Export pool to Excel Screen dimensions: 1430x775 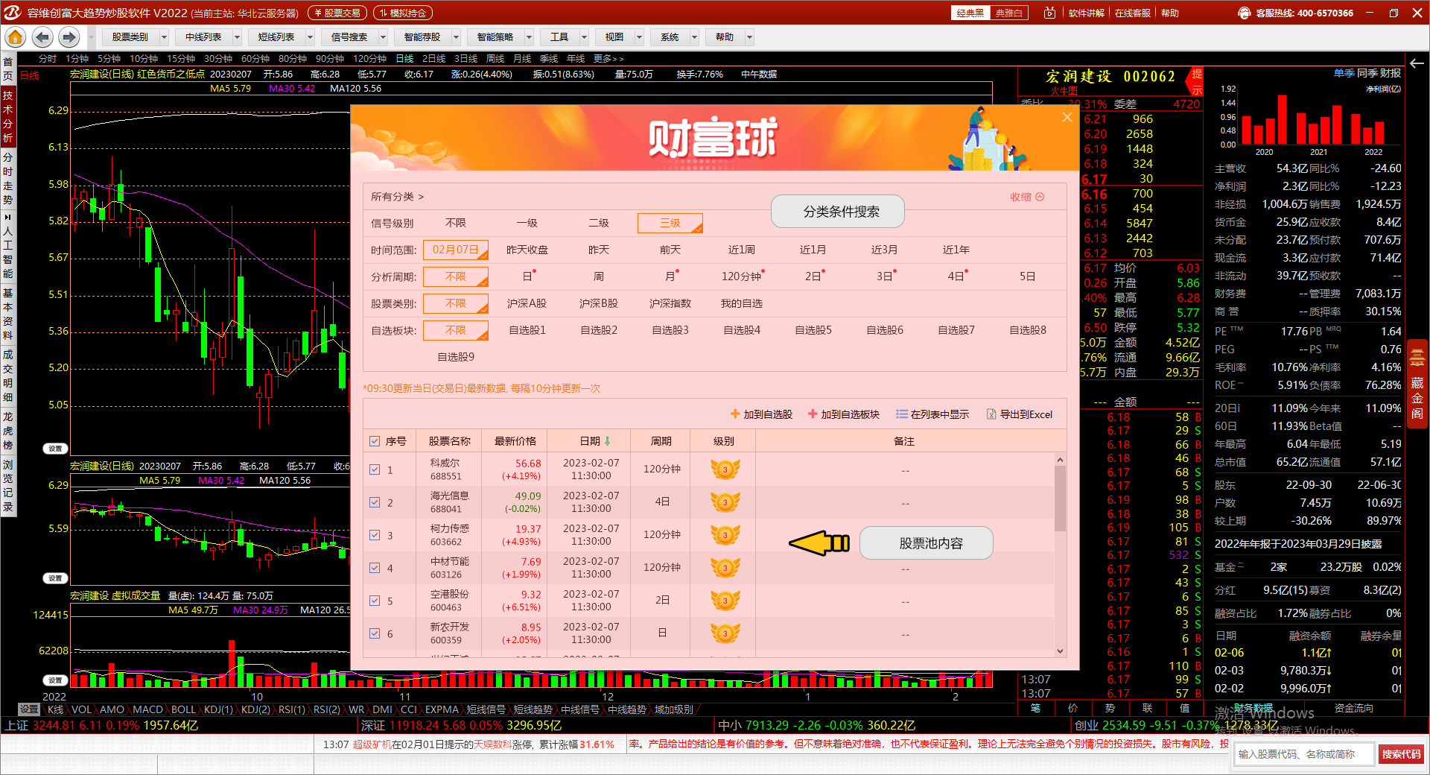click(x=1019, y=414)
